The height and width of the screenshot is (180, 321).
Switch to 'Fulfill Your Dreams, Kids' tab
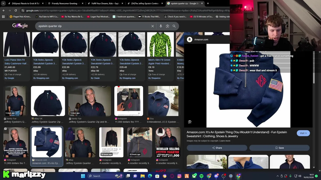(106, 3)
